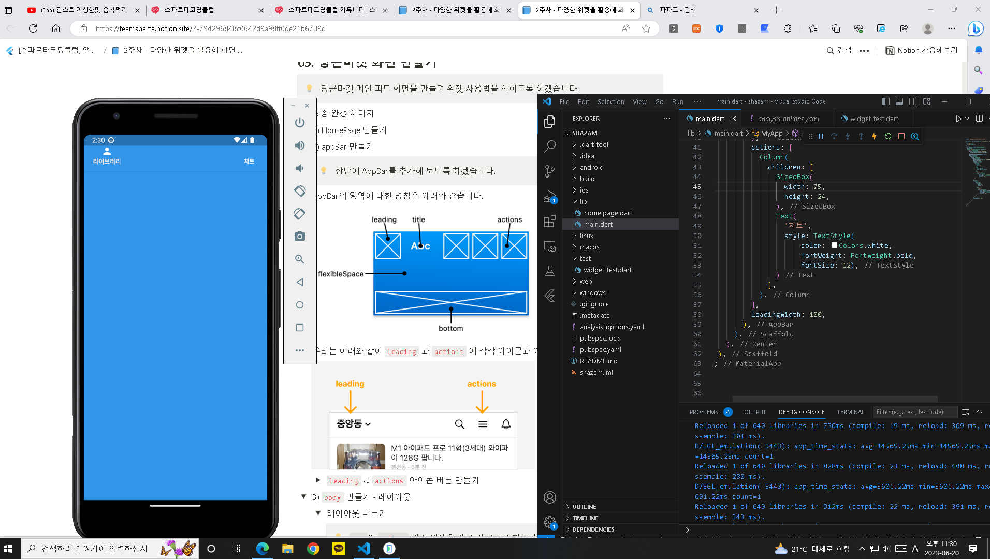Expand 'leading & actions 아이콘 버튼 만들기' toggle in Notion
The height and width of the screenshot is (559, 990).
(x=318, y=480)
